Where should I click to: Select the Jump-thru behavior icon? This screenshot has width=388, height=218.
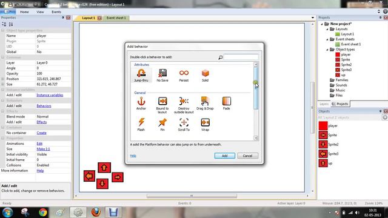(141, 73)
